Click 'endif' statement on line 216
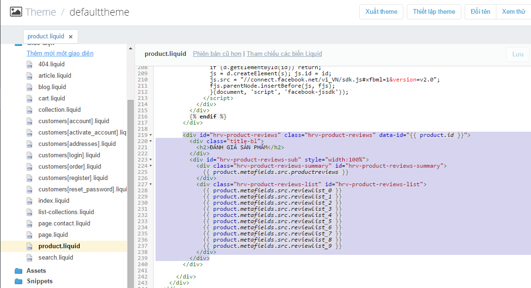 point(208,117)
